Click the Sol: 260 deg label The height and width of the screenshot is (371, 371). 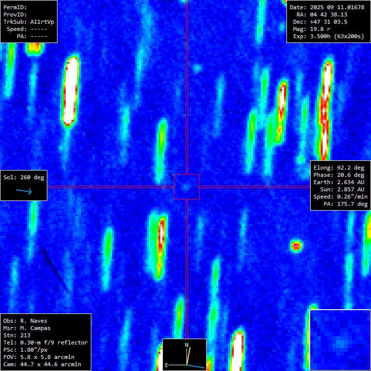point(24,177)
